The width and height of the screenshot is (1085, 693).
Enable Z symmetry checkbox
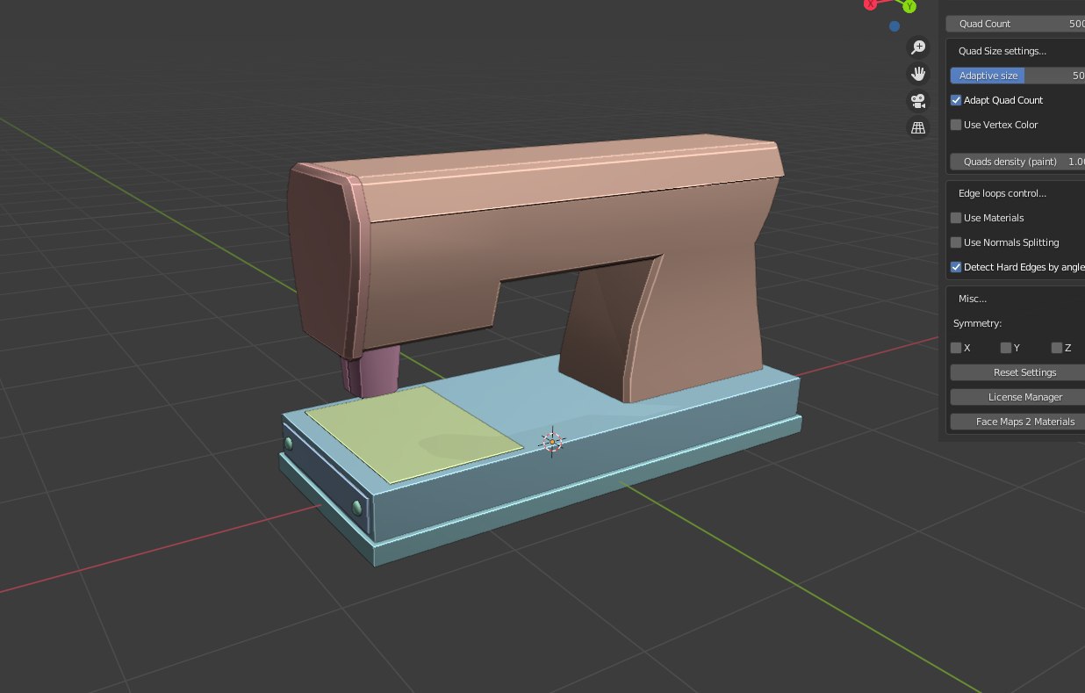coord(1056,348)
